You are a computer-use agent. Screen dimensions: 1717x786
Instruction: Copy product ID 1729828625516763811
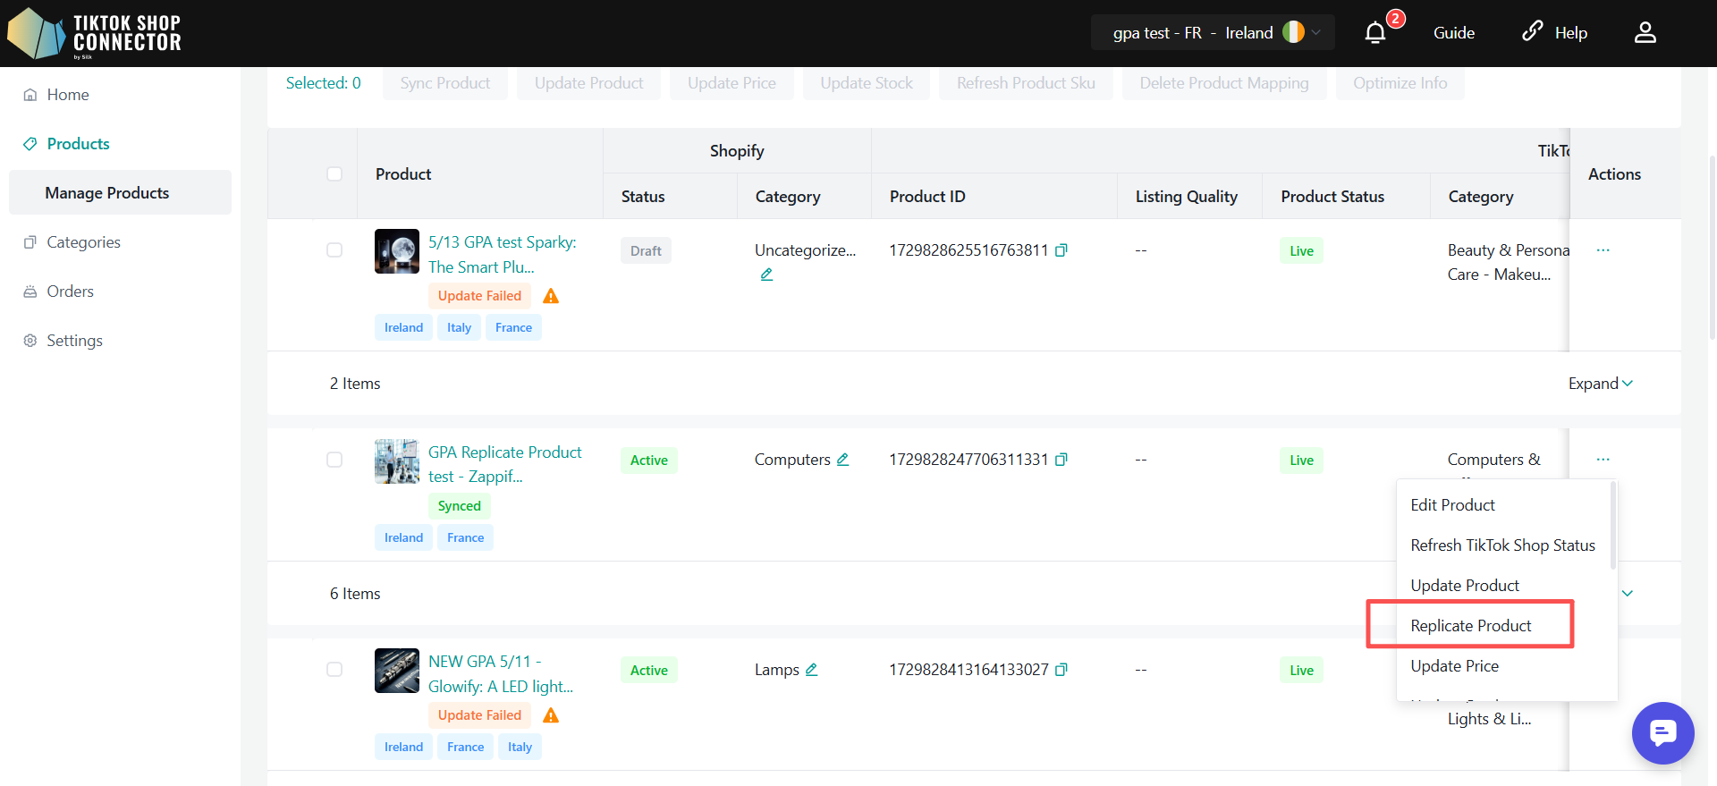point(1061,250)
